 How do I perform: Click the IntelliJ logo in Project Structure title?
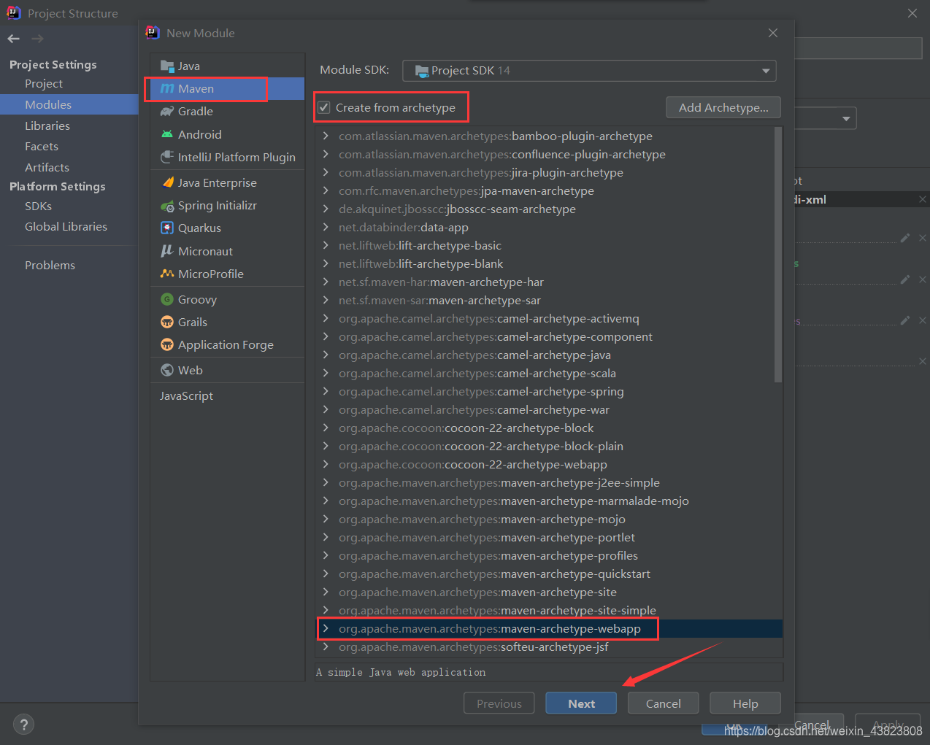pyautogui.click(x=14, y=12)
